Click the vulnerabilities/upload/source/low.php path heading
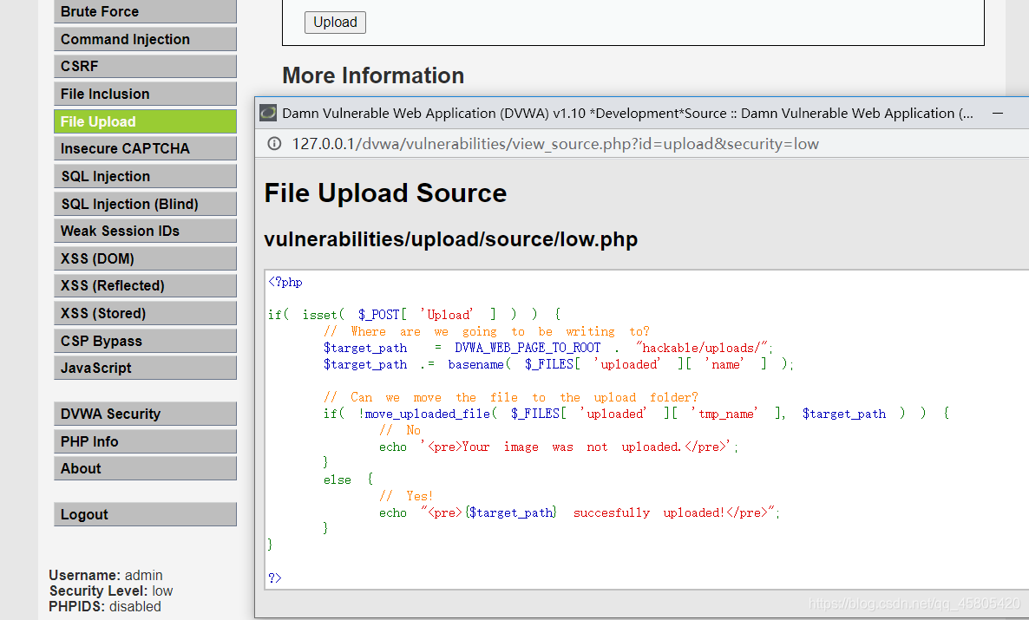This screenshot has height=620, width=1029. click(x=451, y=239)
